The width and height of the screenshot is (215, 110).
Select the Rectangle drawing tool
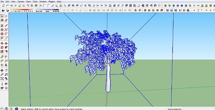point(2,26)
